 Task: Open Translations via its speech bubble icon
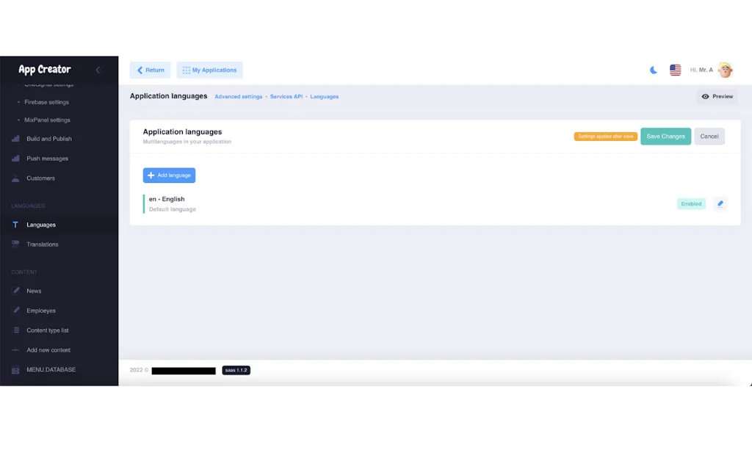pos(15,244)
